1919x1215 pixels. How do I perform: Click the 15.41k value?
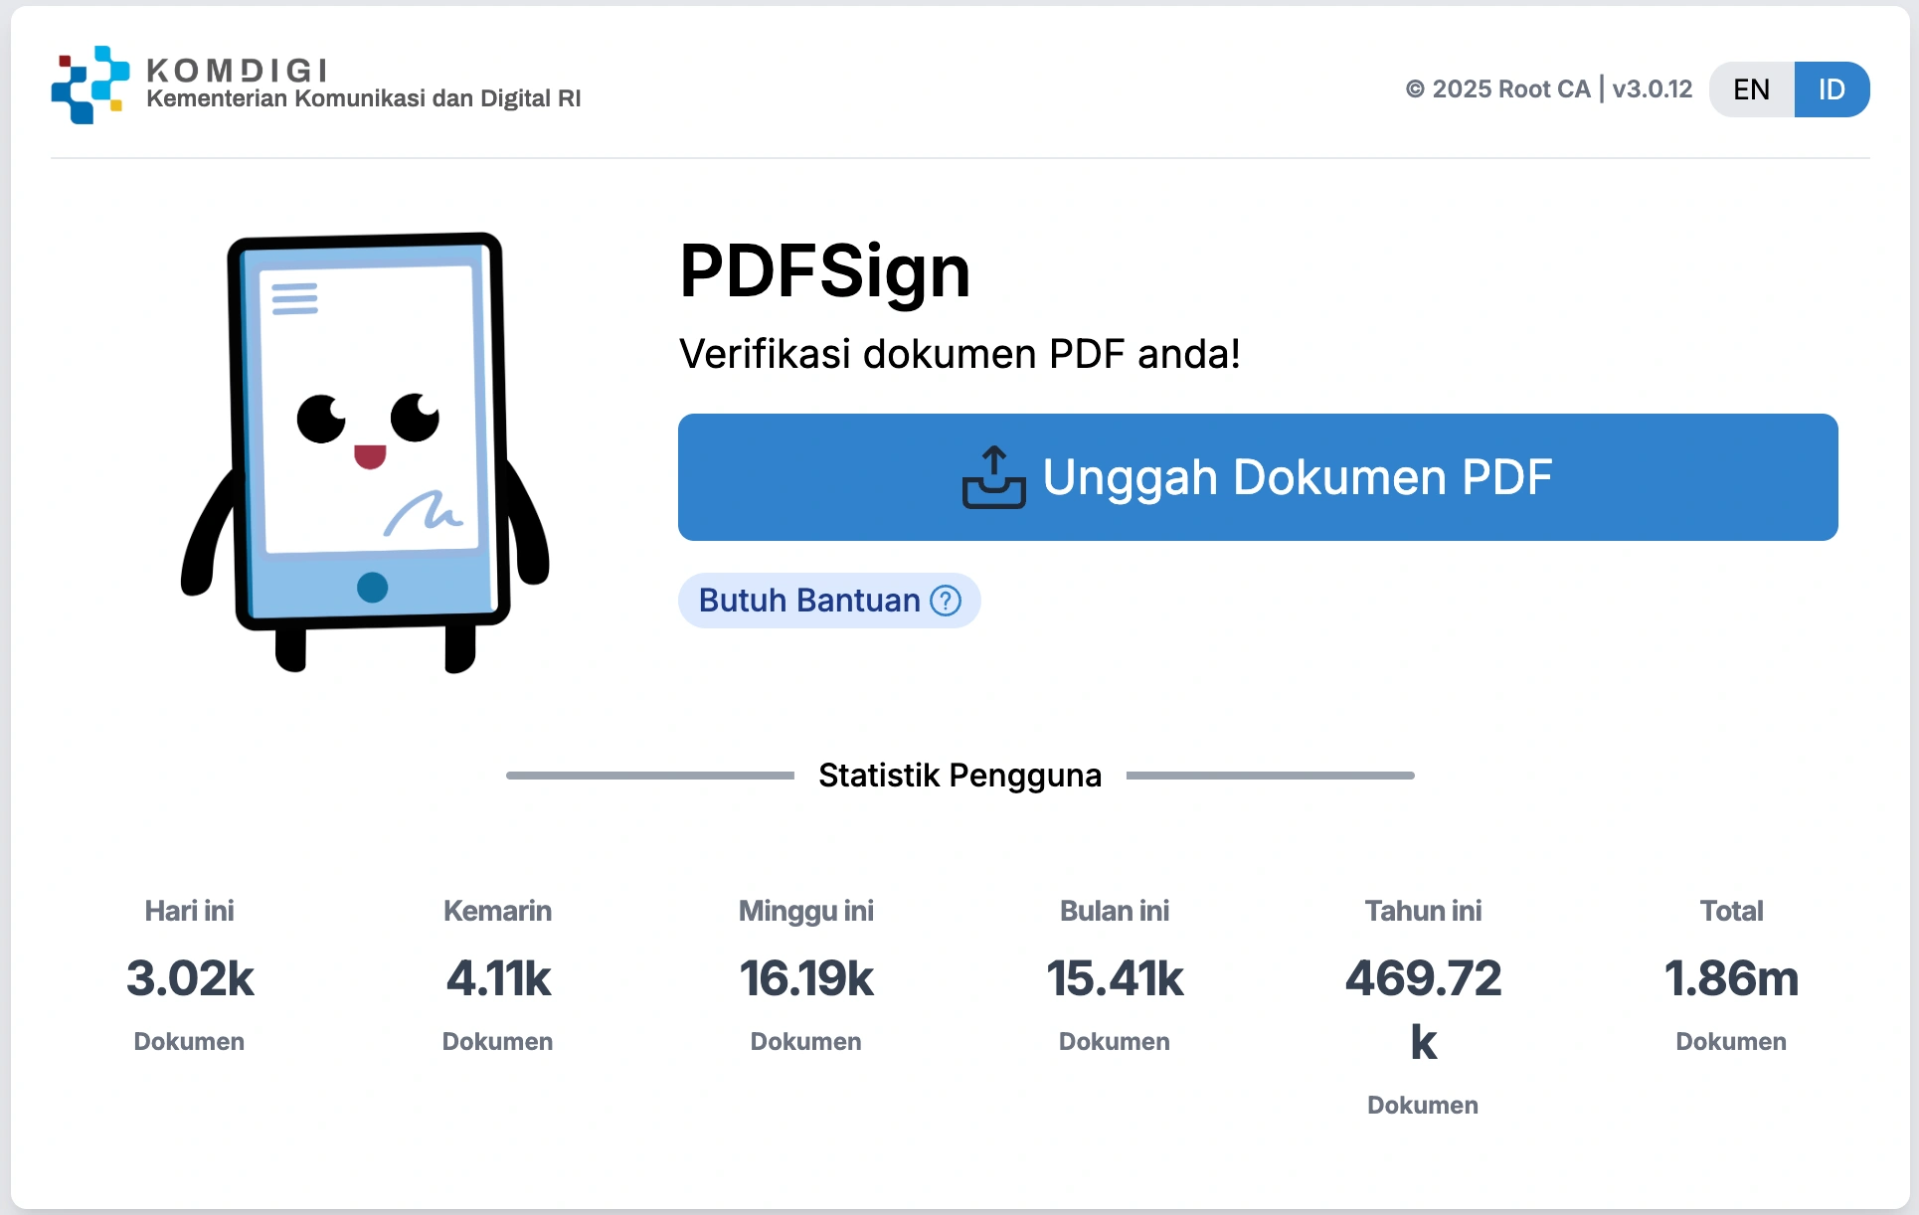[x=1115, y=978]
